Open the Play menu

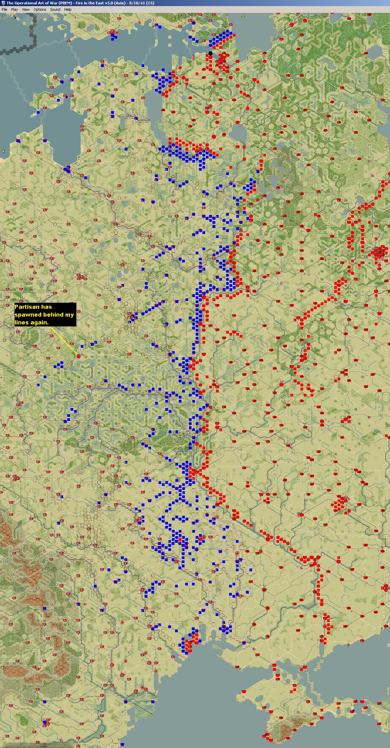click(x=15, y=9)
